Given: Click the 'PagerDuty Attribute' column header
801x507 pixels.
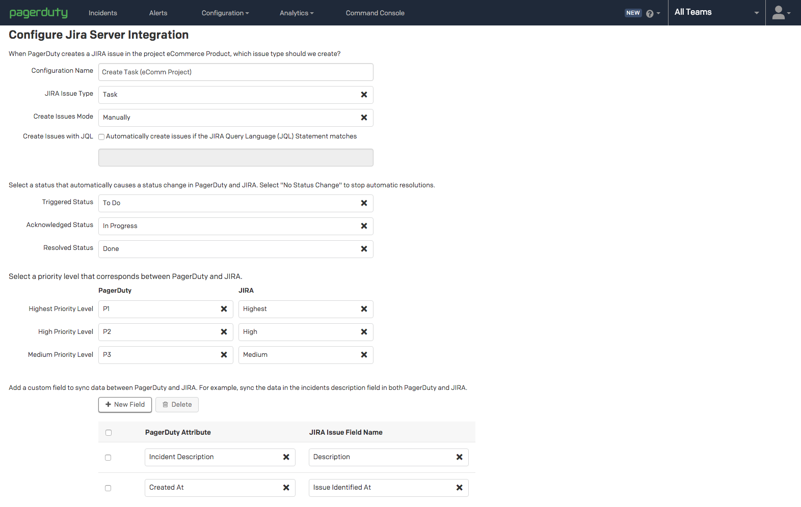Looking at the screenshot, I should click(x=178, y=432).
